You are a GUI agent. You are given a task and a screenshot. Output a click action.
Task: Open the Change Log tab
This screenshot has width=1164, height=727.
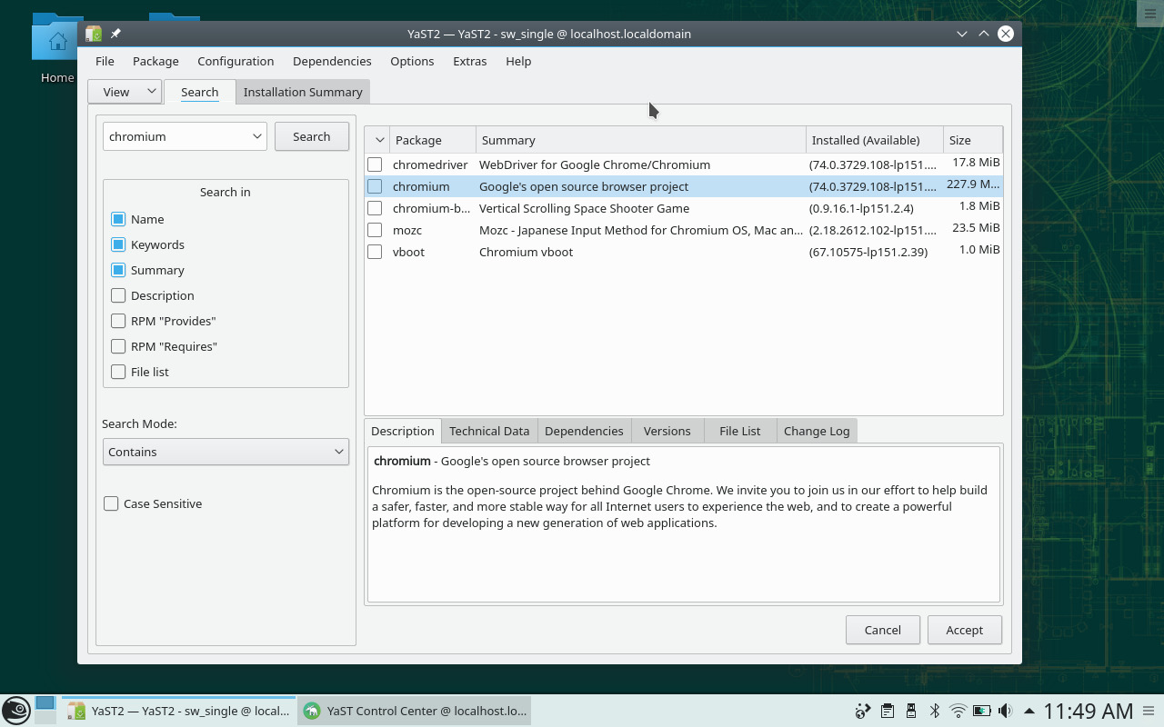[817, 431]
